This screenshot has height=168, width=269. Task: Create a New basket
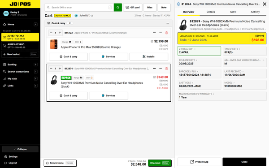coord(20,54)
